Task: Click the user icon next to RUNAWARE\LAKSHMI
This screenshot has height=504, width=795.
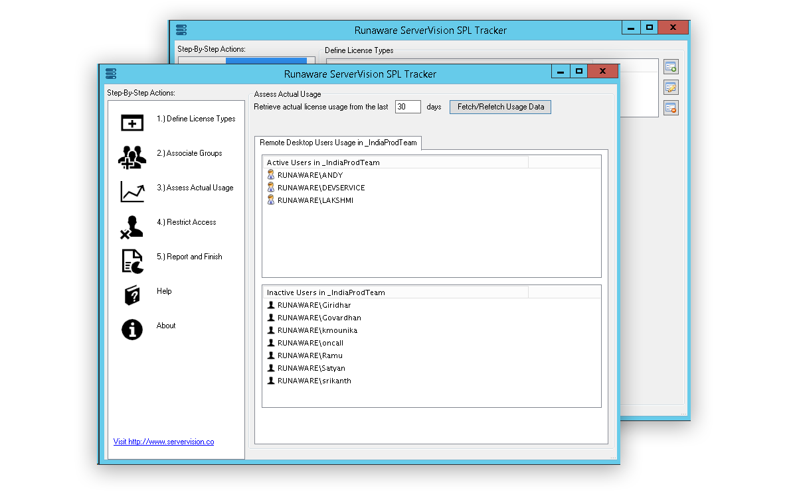Action: [271, 200]
